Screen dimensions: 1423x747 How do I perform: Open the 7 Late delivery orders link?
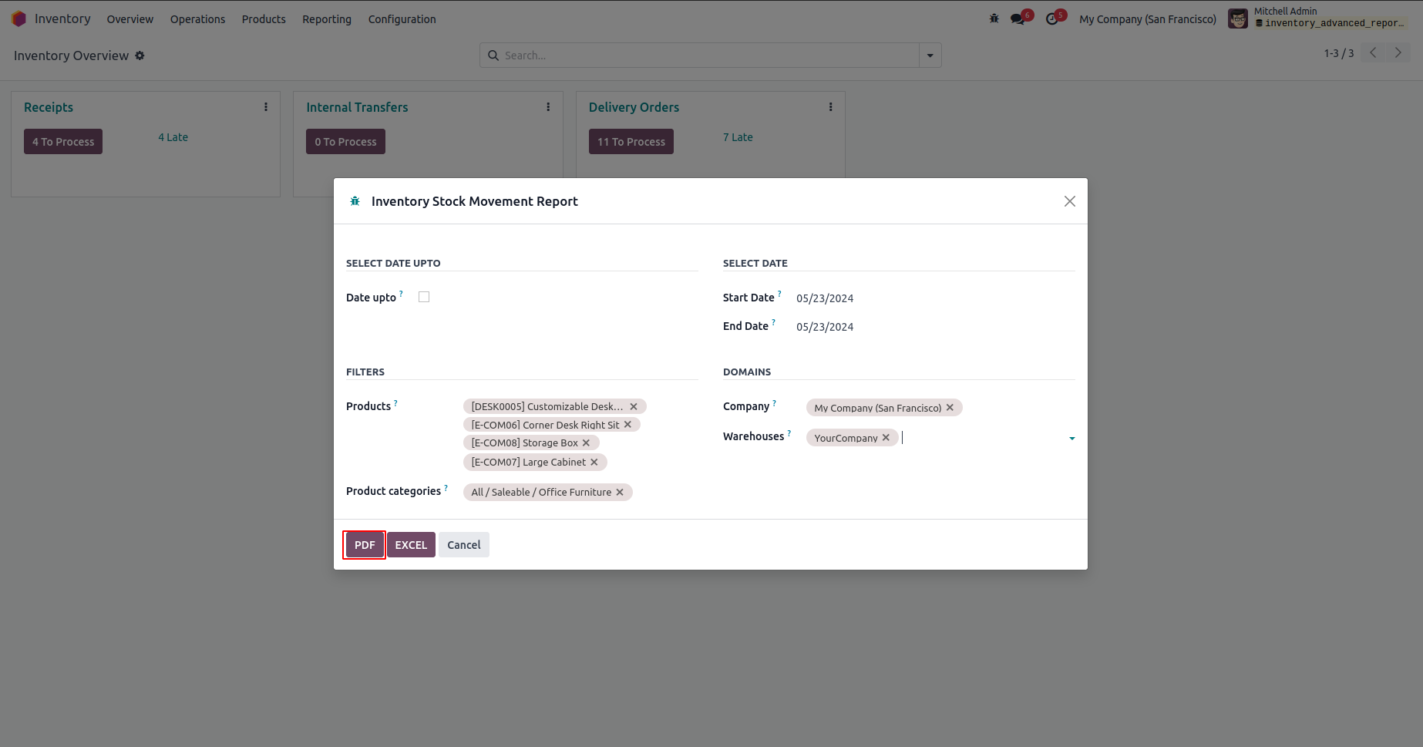(x=738, y=137)
